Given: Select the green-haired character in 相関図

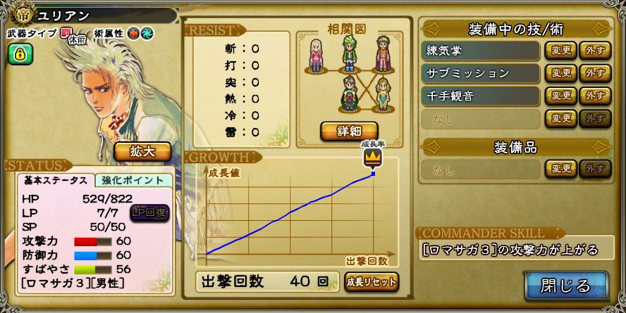Looking at the screenshot, I should point(350,54).
